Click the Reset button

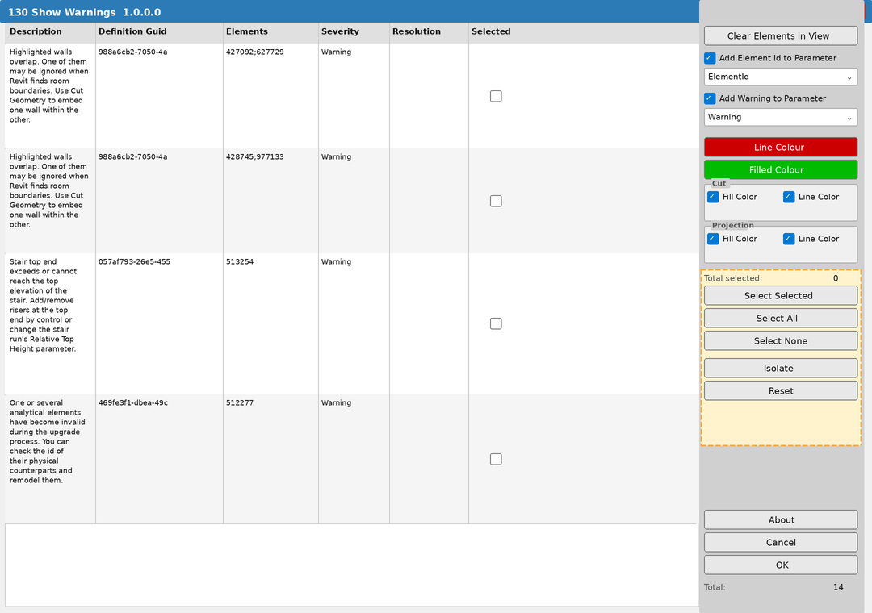point(780,390)
